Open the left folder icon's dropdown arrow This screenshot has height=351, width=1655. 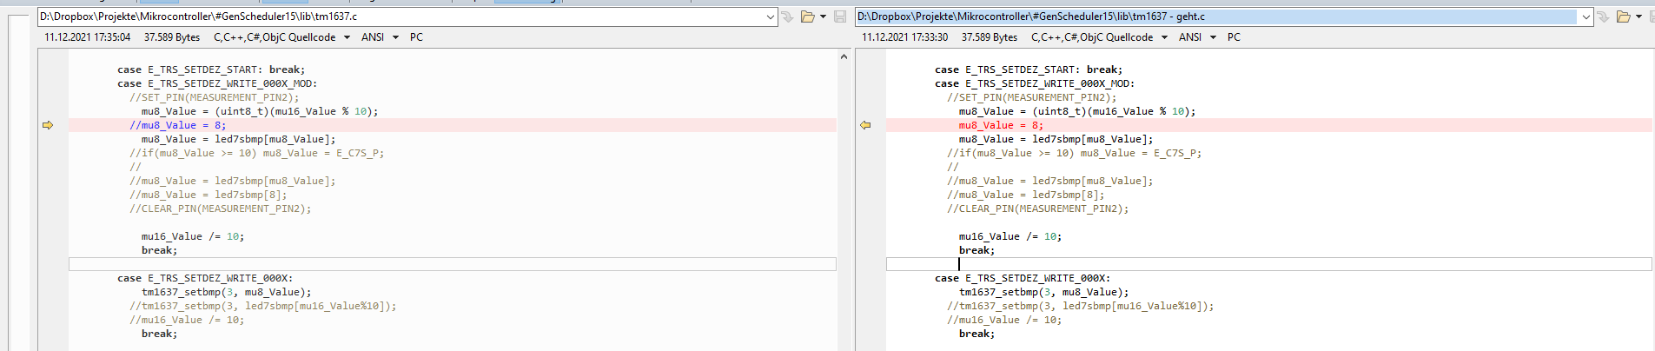[x=823, y=17]
